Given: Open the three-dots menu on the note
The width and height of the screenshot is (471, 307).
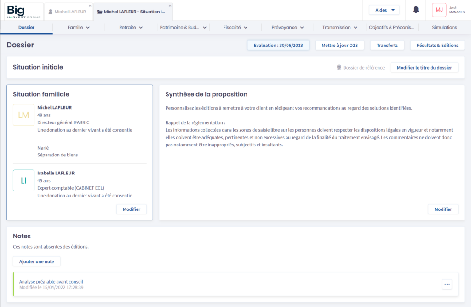Looking at the screenshot, I should point(447,284).
